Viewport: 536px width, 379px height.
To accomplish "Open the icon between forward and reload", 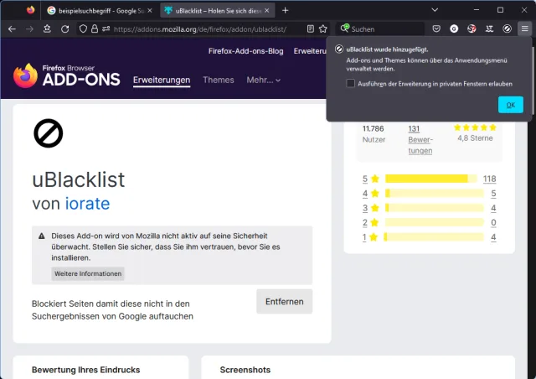I will (x=47, y=29).
